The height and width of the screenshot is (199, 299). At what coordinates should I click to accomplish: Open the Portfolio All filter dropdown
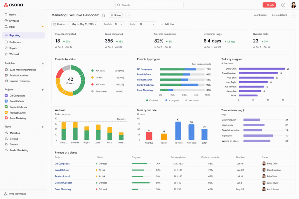(x=113, y=24)
